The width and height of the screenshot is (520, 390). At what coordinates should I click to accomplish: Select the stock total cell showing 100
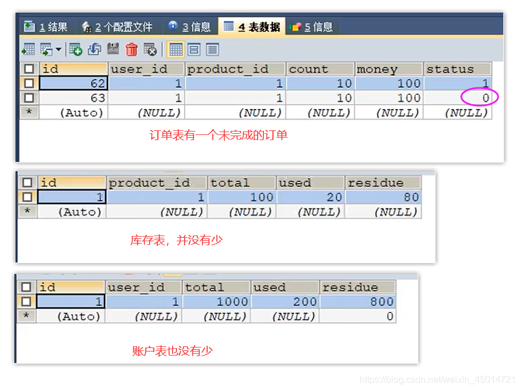coord(242,197)
